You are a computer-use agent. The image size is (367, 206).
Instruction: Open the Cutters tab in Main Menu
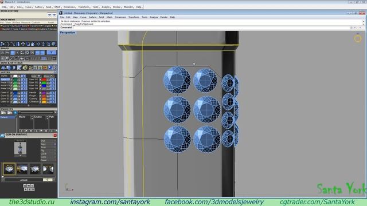[x=42, y=29]
